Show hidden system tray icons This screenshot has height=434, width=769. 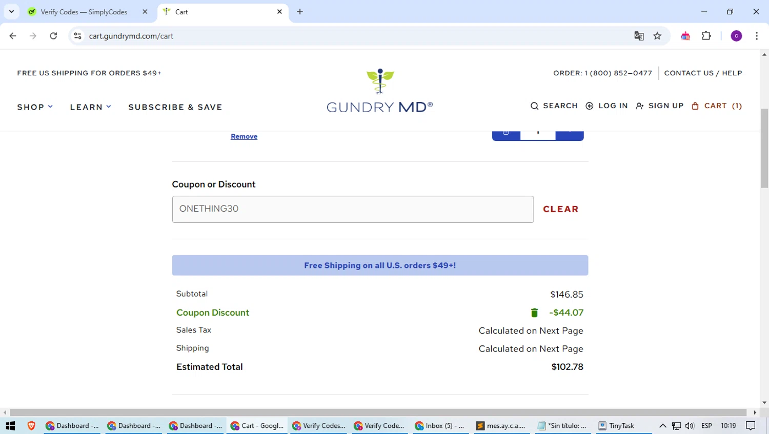coord(662,426)
